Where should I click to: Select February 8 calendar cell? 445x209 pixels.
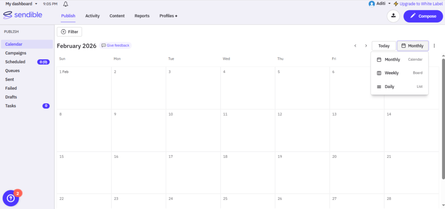[x=84, y=130]
